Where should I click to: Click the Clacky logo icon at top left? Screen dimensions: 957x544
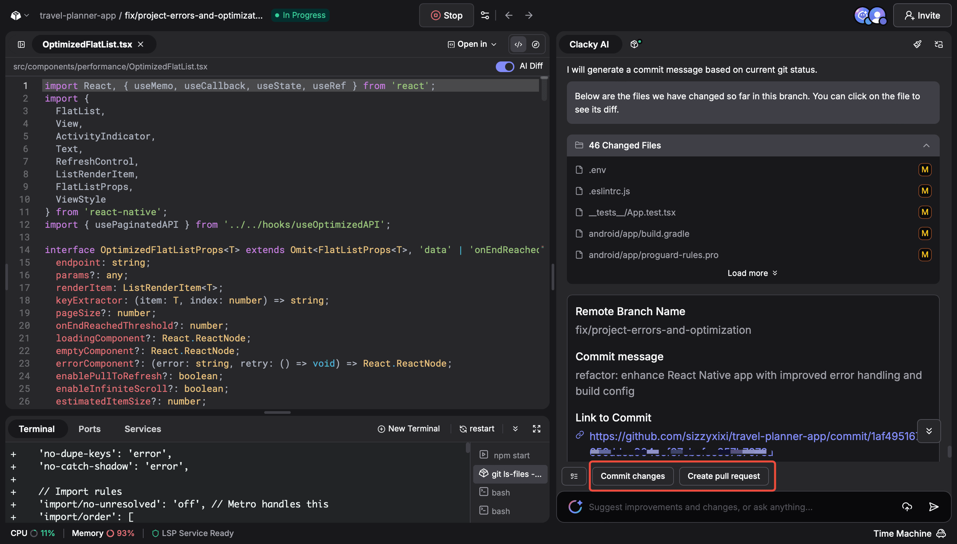[16, 15]
